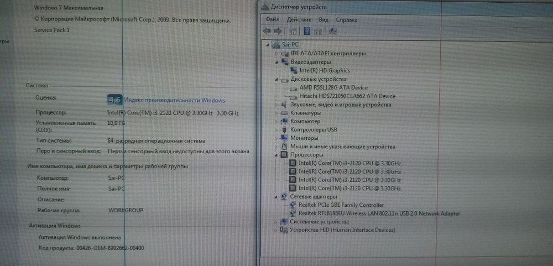Click the Back arrow in Device Manager toolbar
553x266 pixels.
click(267, 32)
